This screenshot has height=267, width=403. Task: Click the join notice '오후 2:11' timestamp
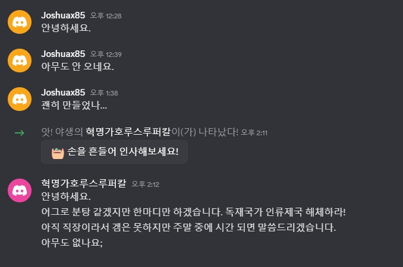pos(256,132)
